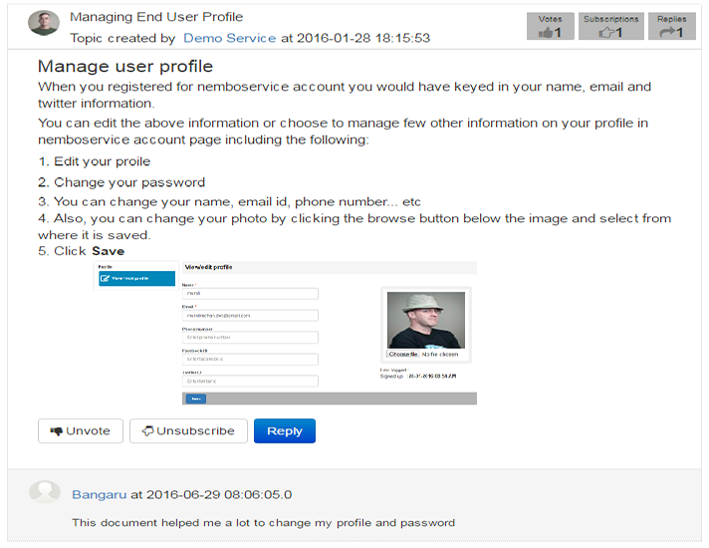
Task: Open Bangaru's user profile link
Action: (x=99, y=494)
